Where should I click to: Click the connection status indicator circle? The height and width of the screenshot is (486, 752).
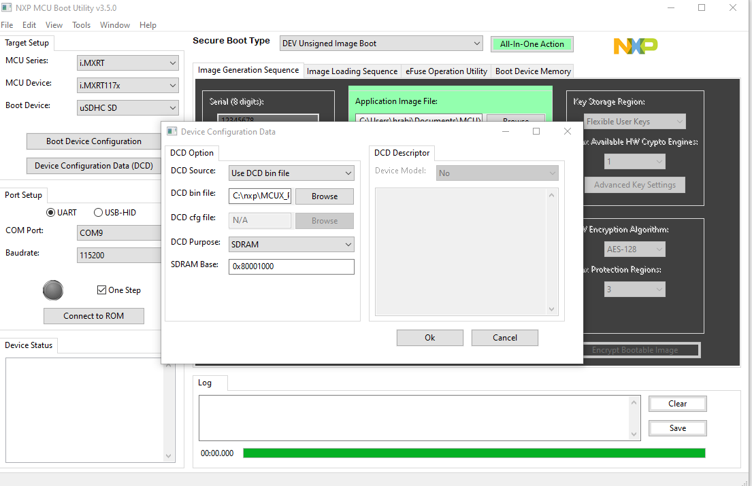[52, 290]
